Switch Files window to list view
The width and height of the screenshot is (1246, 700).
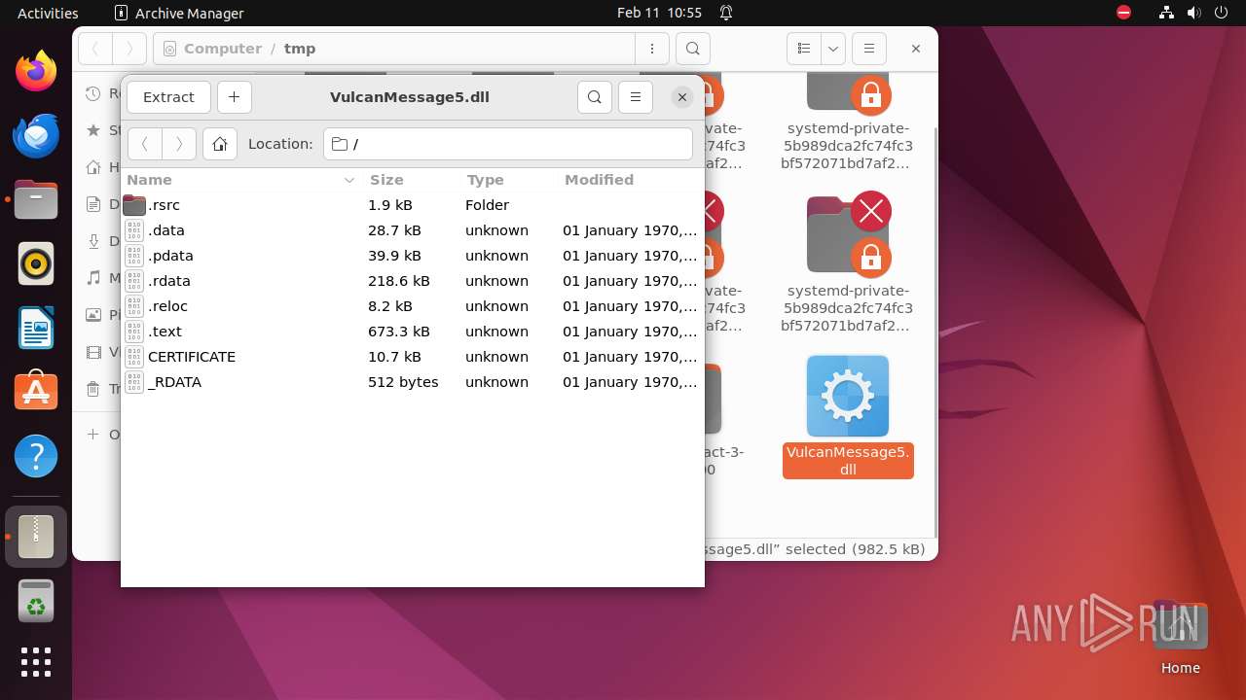click(804, 49)
